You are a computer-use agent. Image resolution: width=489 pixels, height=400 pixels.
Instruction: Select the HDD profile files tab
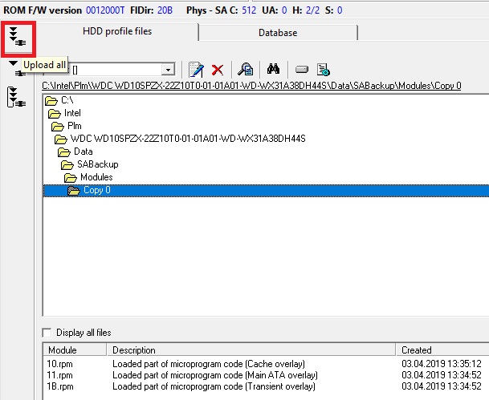117,32
